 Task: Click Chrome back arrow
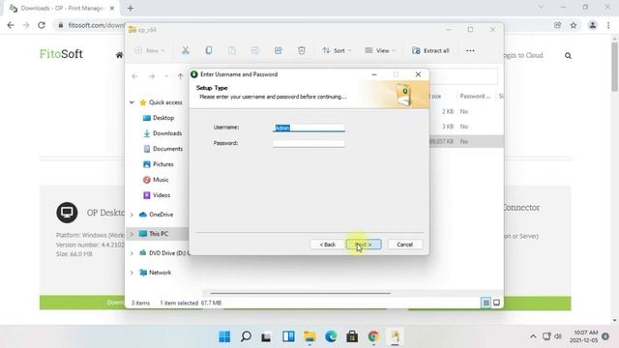[11, 25]
